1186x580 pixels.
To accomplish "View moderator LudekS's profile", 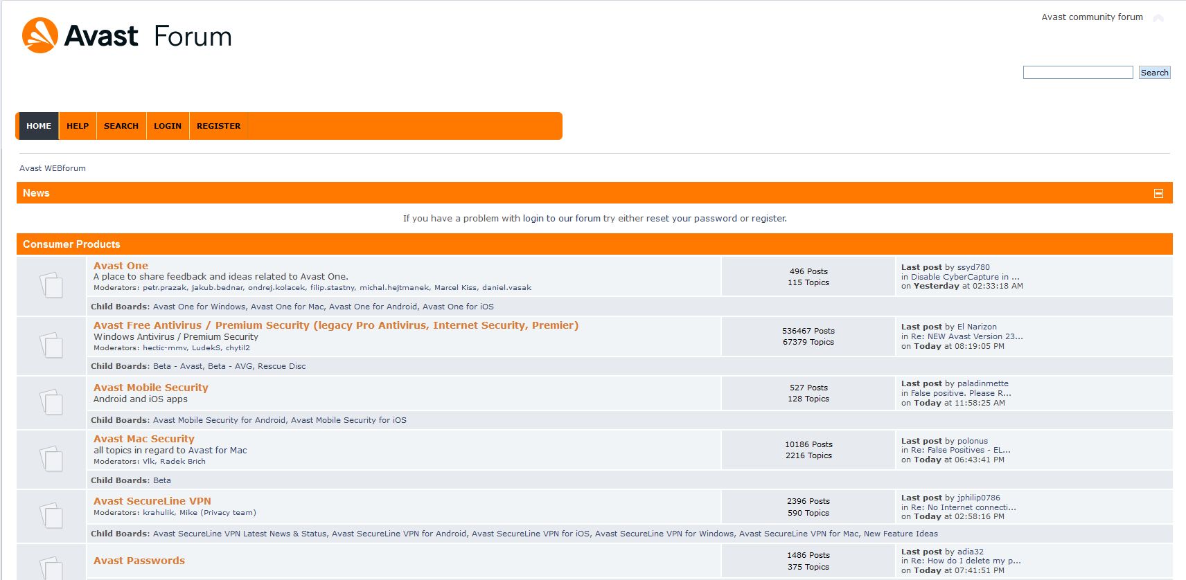I will point(206,348).
